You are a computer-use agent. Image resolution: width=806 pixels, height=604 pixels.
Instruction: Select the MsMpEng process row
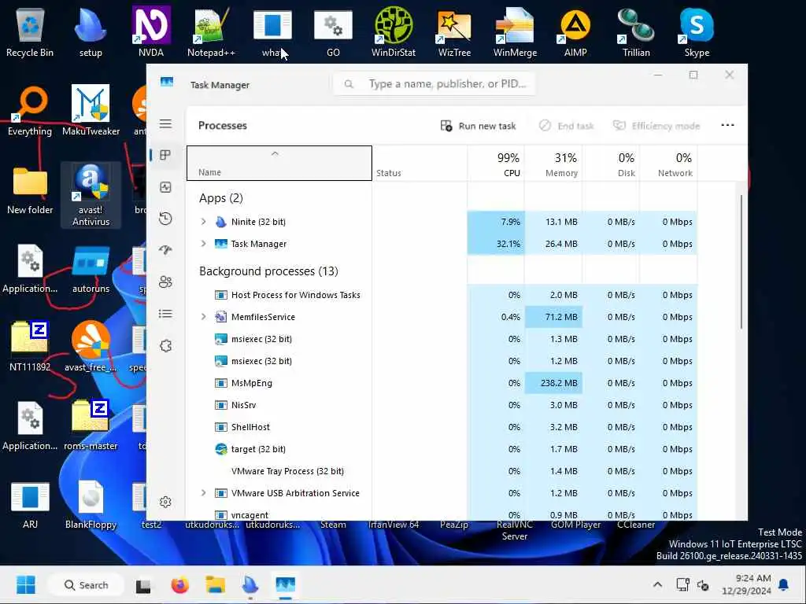(x=442, y=383)
